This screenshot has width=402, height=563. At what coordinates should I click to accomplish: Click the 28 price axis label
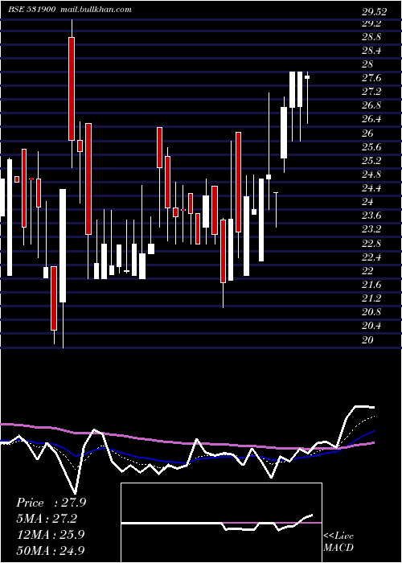pos(368,64)
